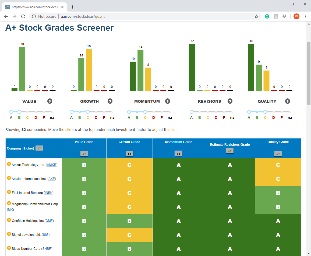311x256 pixels.
Task: Select the aaii.com stockideas browser tab
Action: (x=35, y=7)
